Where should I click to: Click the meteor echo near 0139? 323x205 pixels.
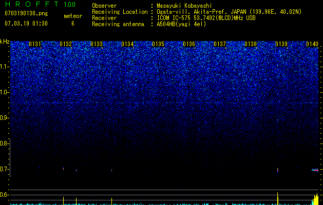point(277,170)
